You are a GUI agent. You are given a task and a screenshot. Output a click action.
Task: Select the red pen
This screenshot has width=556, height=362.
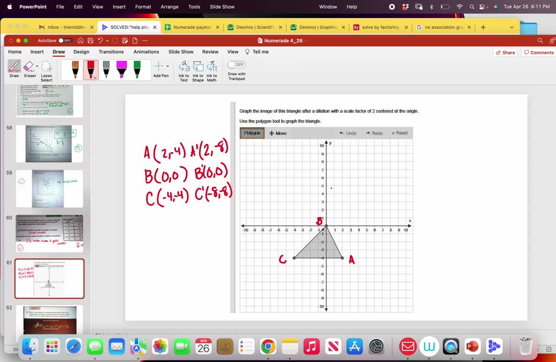(x=90, y=69)
